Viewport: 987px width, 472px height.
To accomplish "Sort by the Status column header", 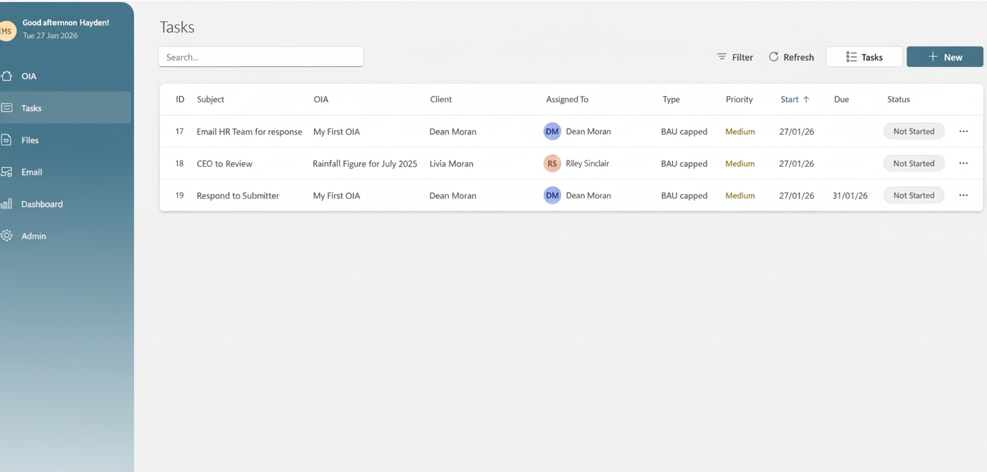I will pyautogui.click(x=898, y=99).
